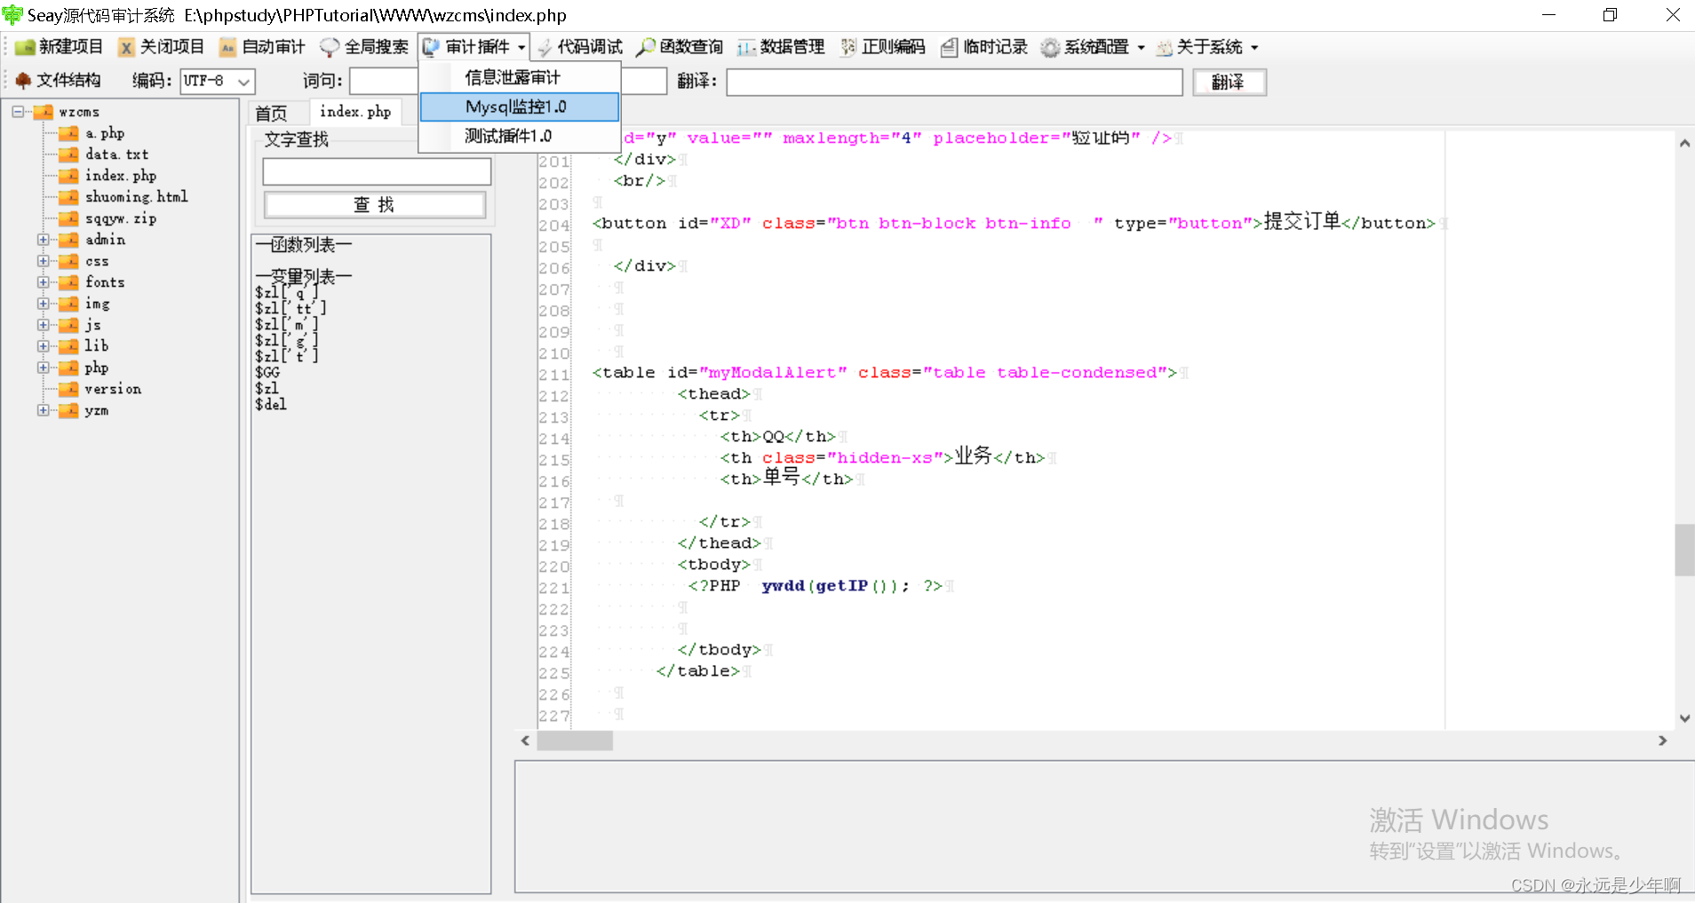The height and width of the screenshot is (903, 1695).
Task: Click the 审计插件 plugin icon
Action: (x=432, y=47)
